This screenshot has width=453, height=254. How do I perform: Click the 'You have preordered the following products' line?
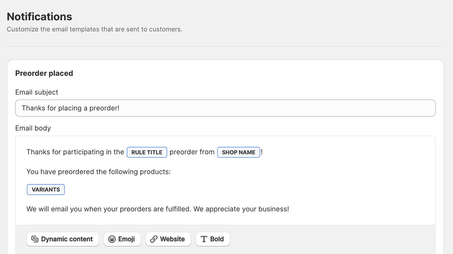(x=98, y=172)
